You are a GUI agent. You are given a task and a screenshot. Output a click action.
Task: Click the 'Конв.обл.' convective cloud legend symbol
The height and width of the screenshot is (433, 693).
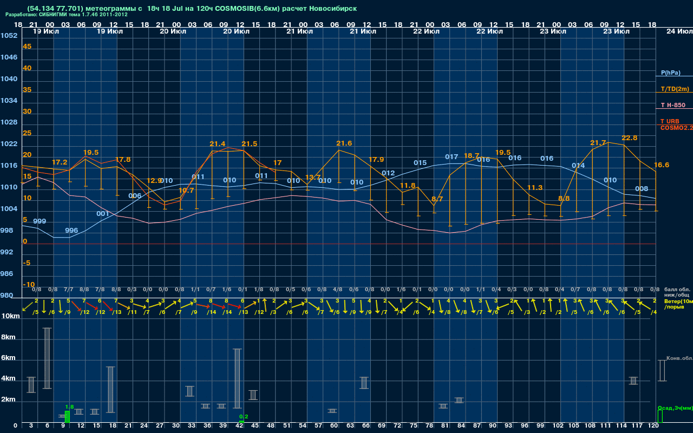point(662,371)
